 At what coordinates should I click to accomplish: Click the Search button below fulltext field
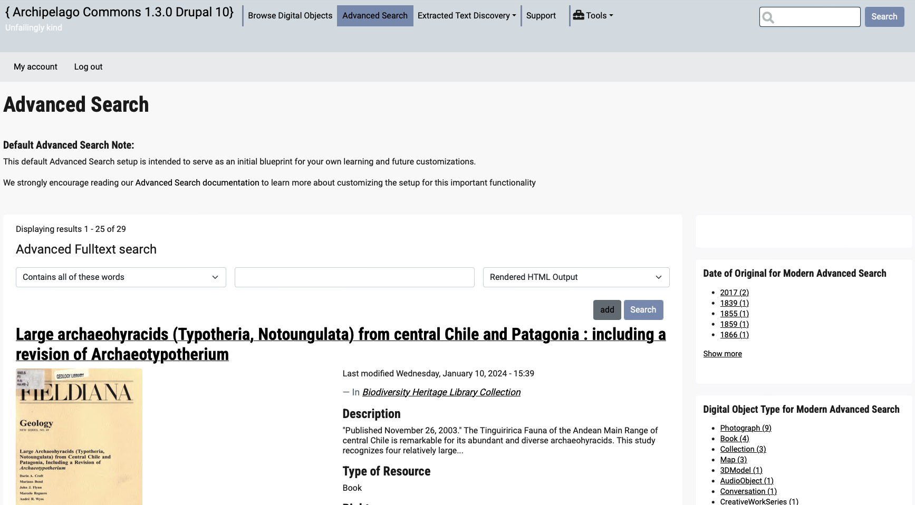(643, 310)
